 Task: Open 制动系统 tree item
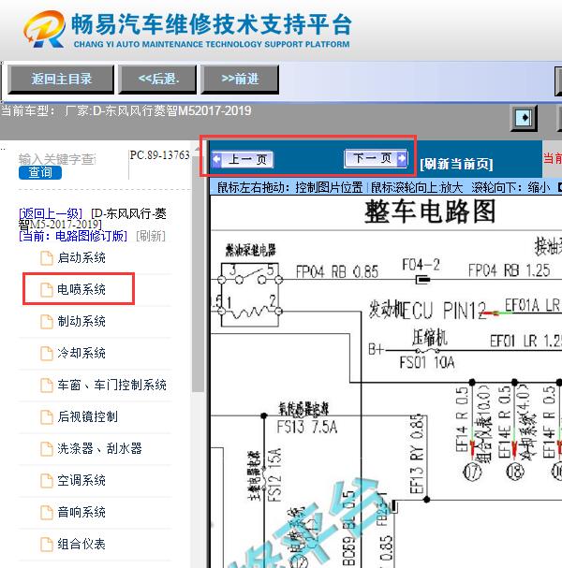point(81,321)
